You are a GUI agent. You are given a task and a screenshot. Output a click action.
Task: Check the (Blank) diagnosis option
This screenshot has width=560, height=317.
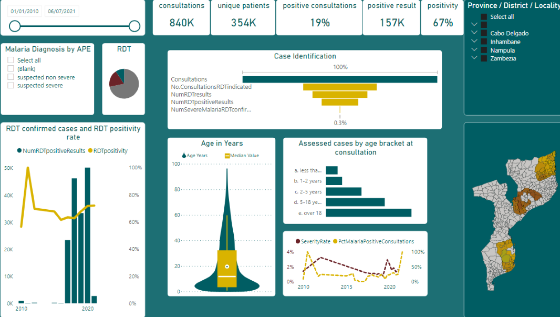9,69
